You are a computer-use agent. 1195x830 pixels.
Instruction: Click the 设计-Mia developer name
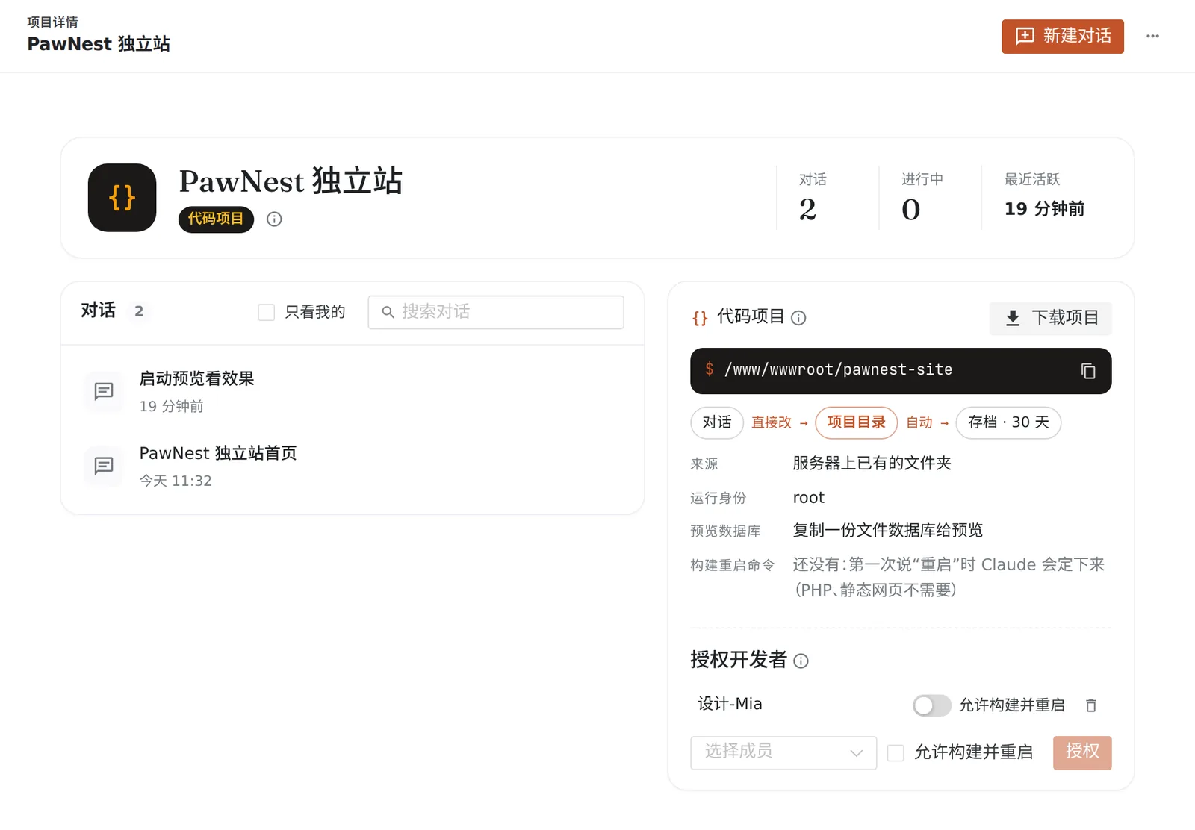coord(730,704)
